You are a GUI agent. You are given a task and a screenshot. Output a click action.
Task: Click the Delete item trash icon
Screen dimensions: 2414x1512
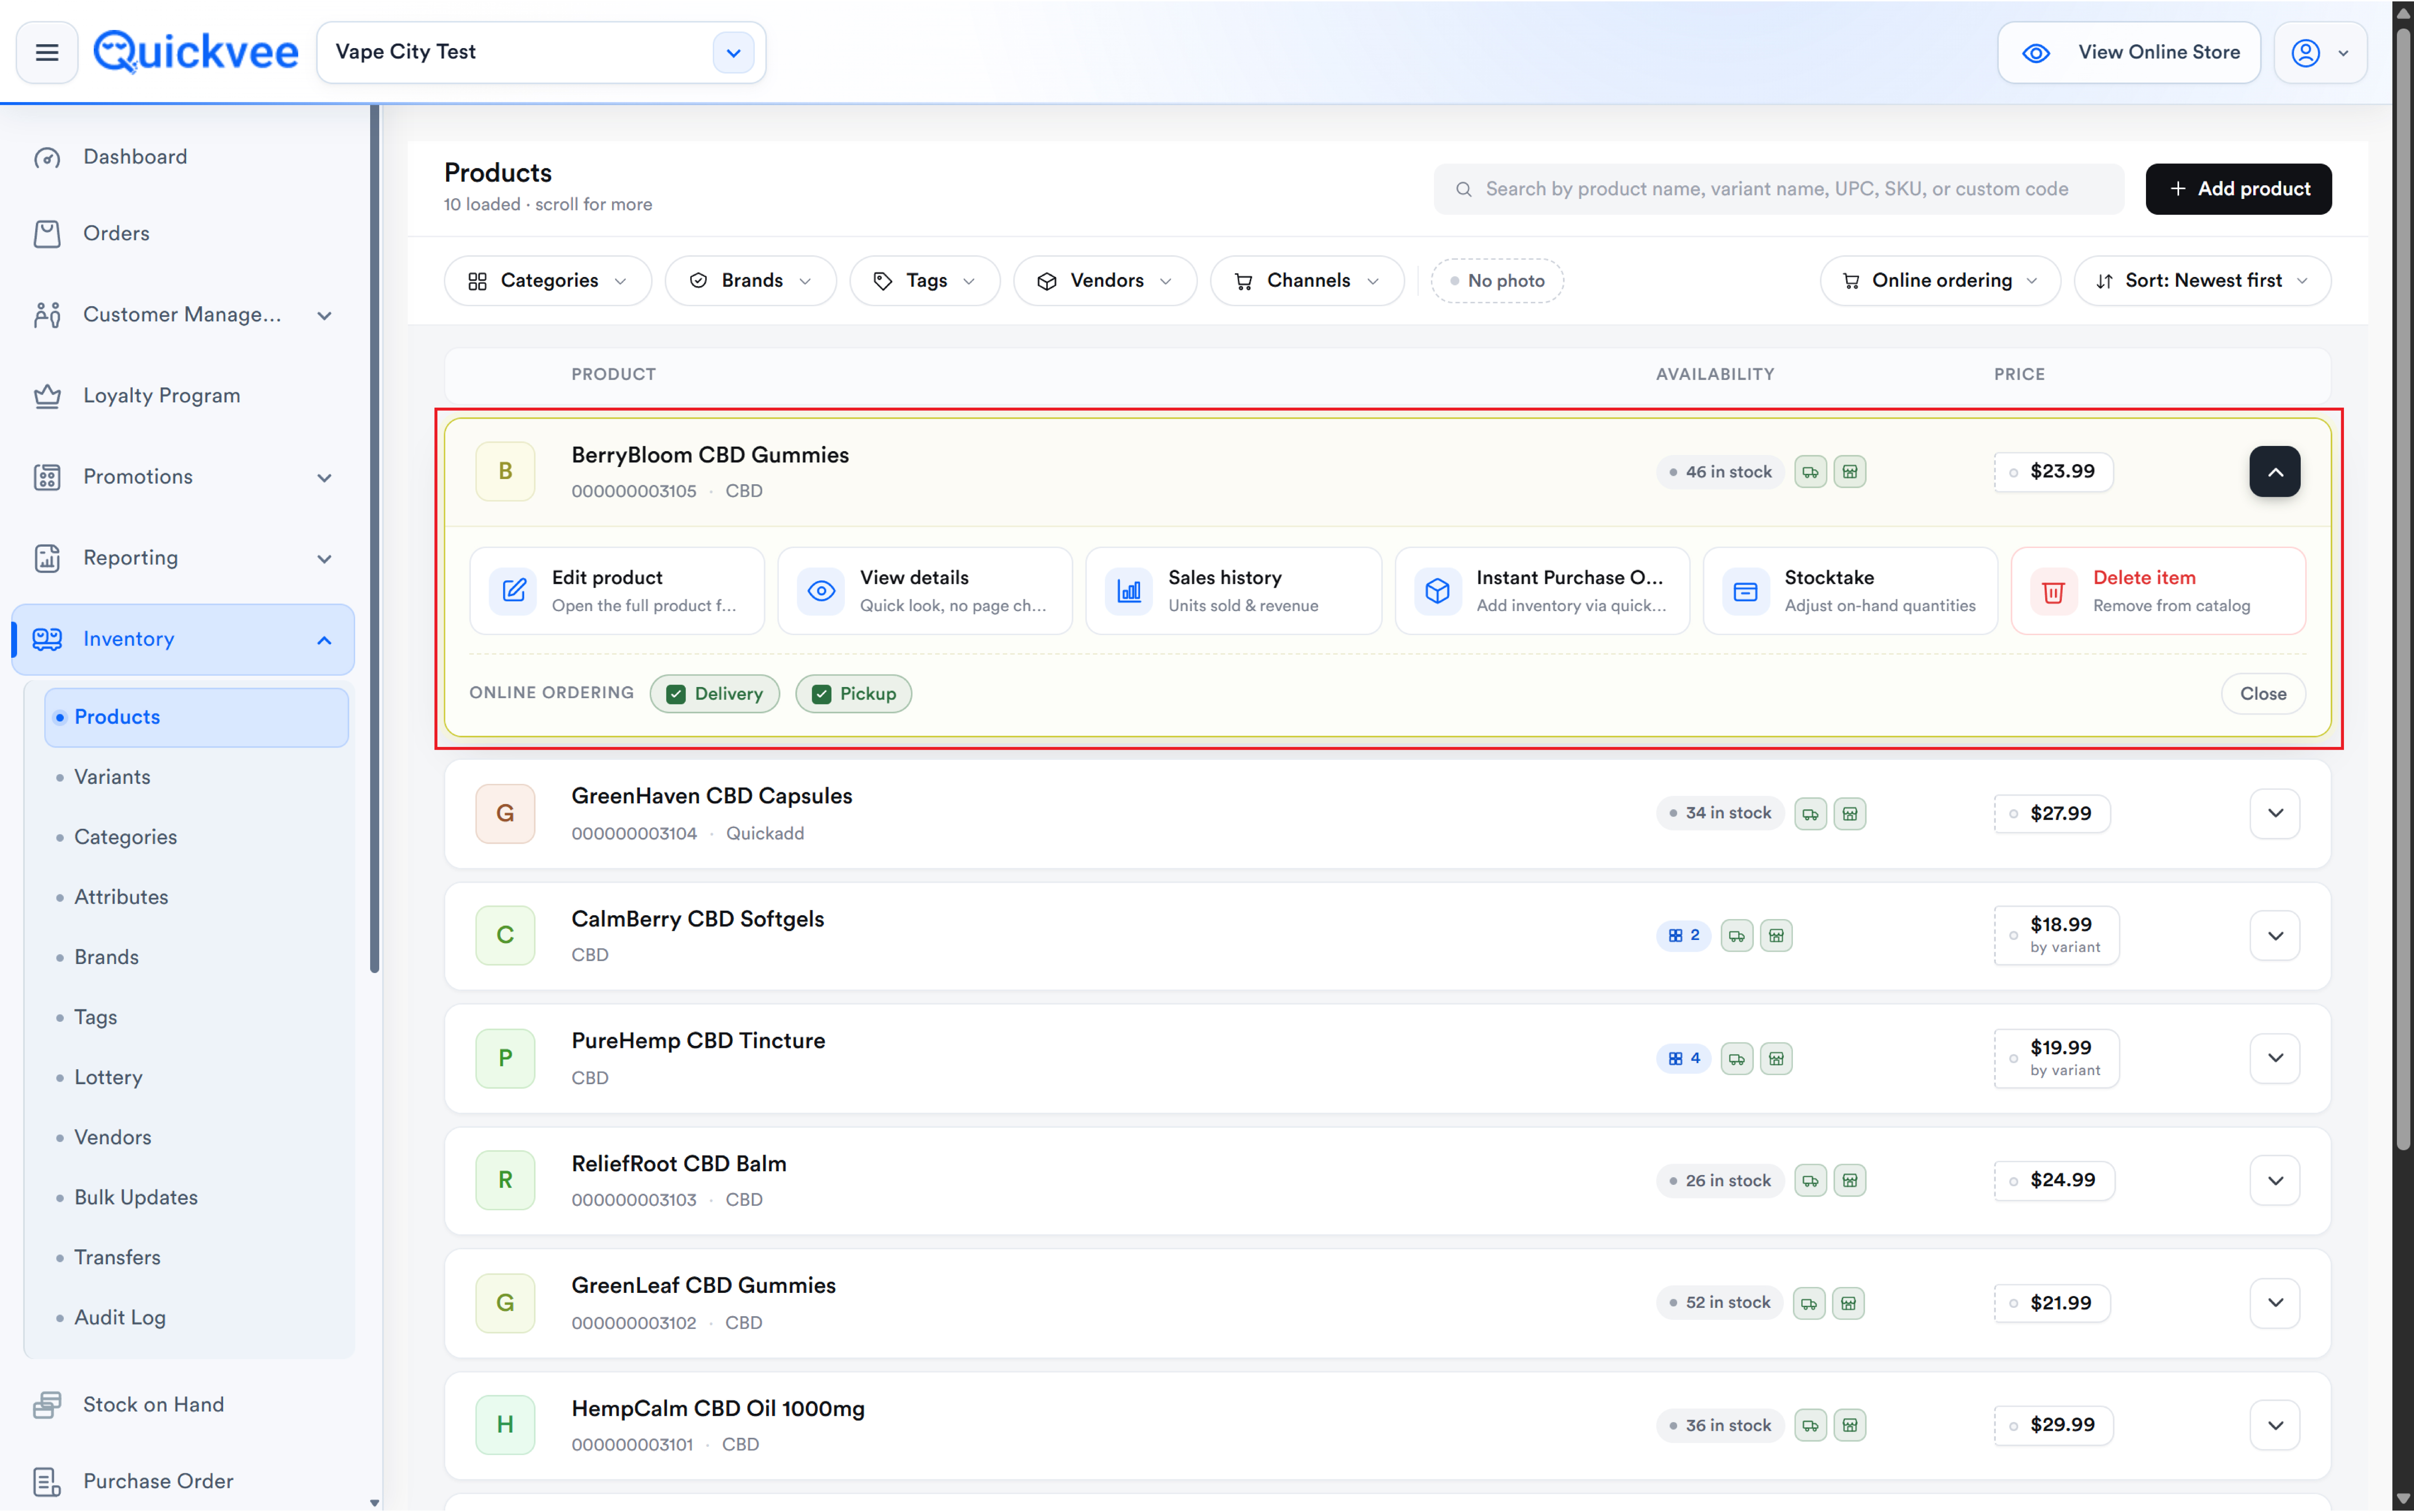point(2054,591)
